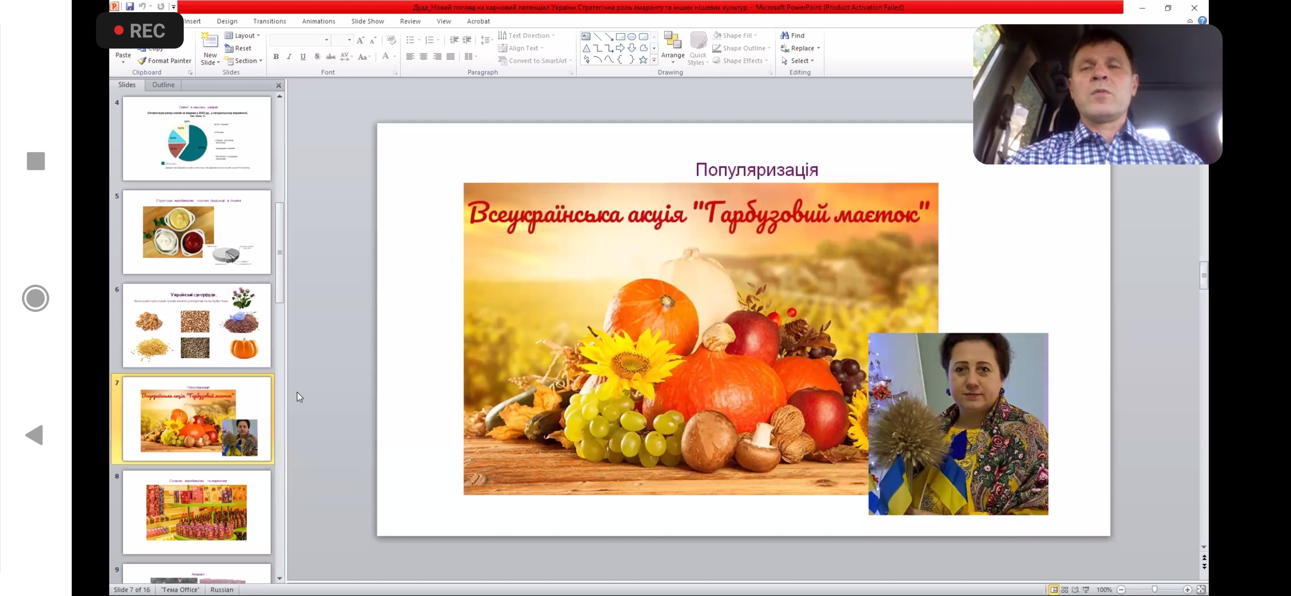
Task: Align text to the left
Action: (410, 56)
